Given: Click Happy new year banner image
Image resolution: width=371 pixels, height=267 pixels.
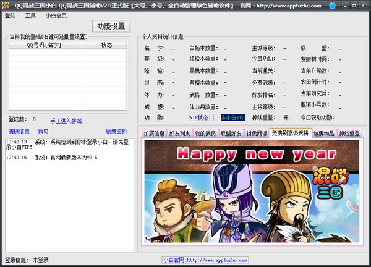Looking at the screenshot, I should coord(252,191).
